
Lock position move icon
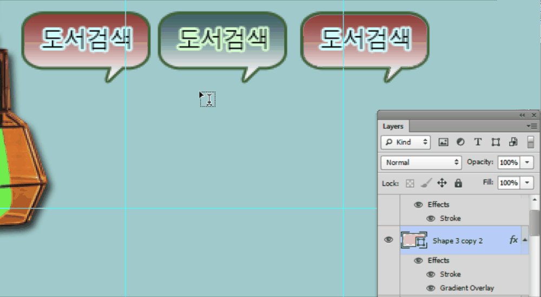click(442, 183)
